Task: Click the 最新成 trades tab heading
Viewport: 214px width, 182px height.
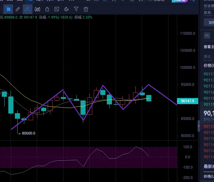Action: (x=209, y=166)
